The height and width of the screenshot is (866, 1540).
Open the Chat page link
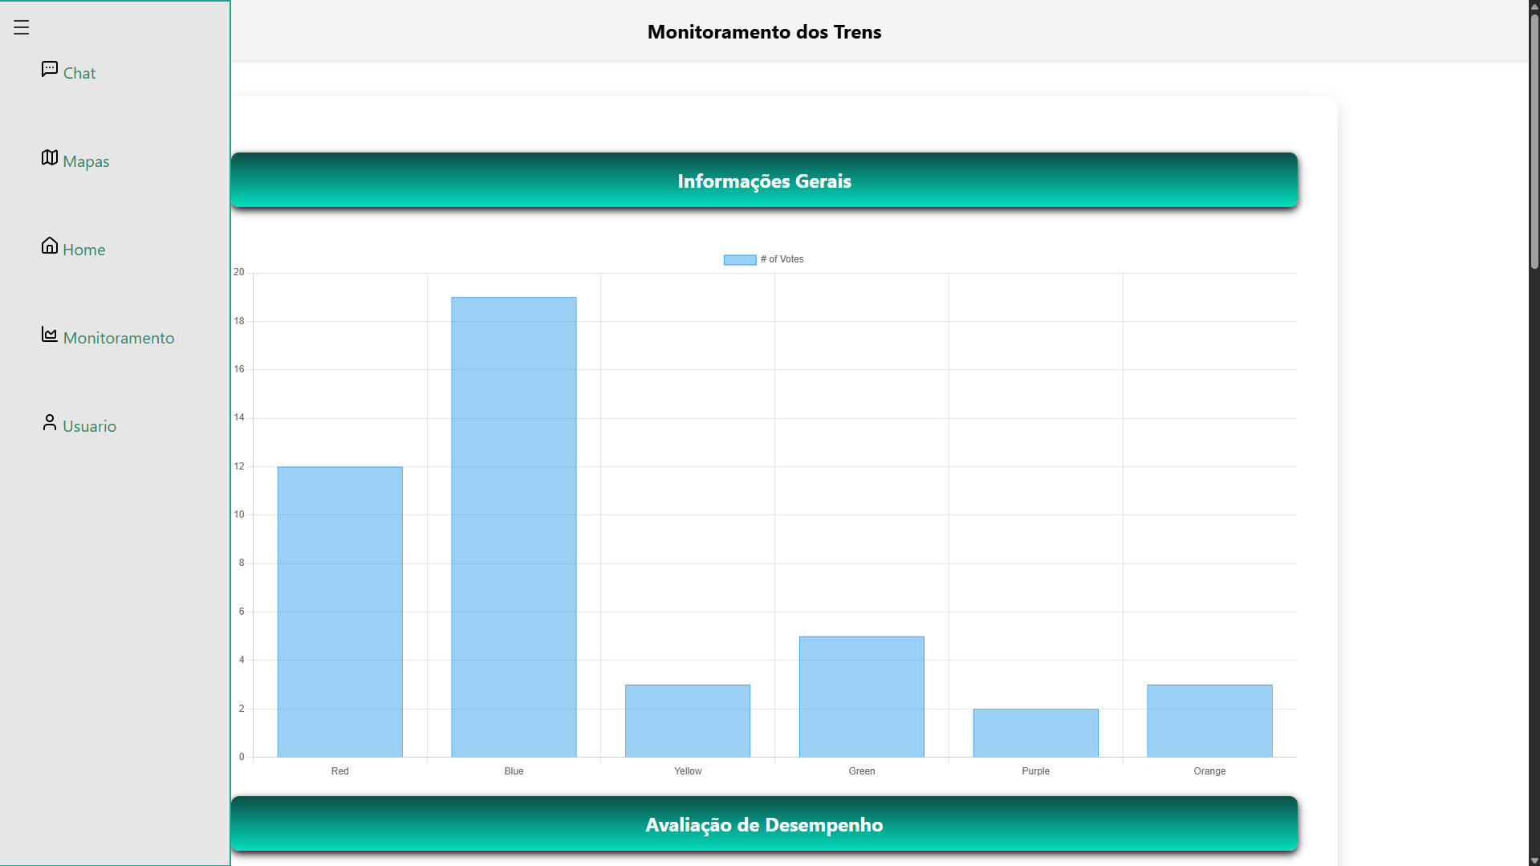tap(79, 73)
